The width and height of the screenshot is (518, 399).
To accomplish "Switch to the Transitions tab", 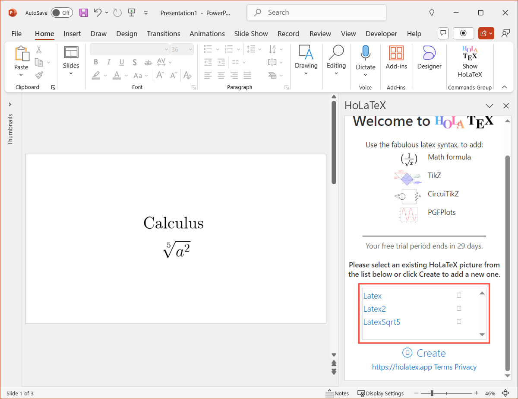I will point(164,34).
